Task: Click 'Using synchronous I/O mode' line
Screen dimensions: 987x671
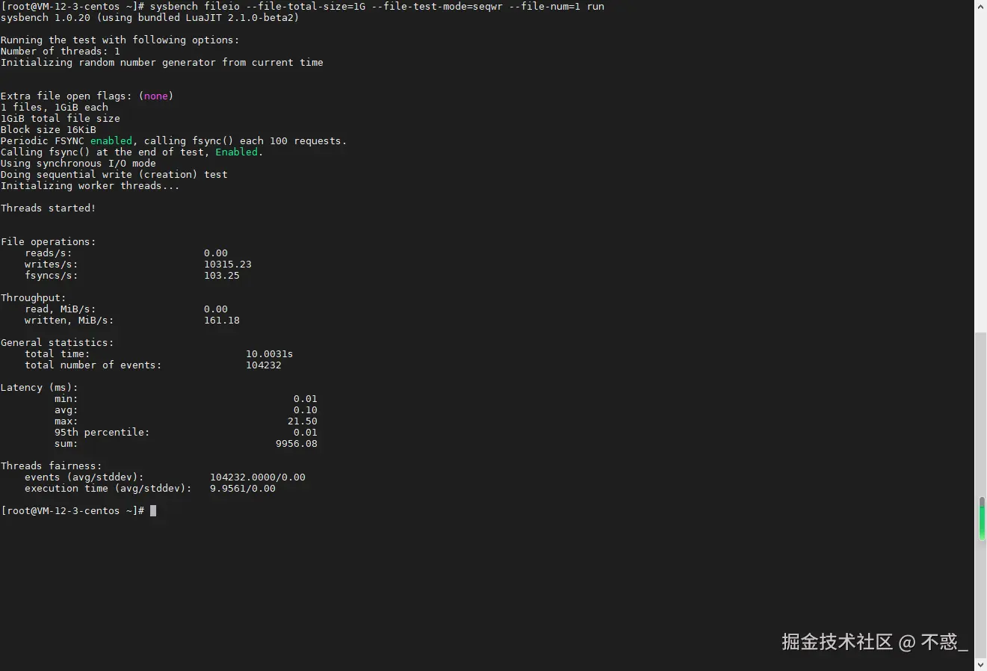Action: click(x=78, y=163)
